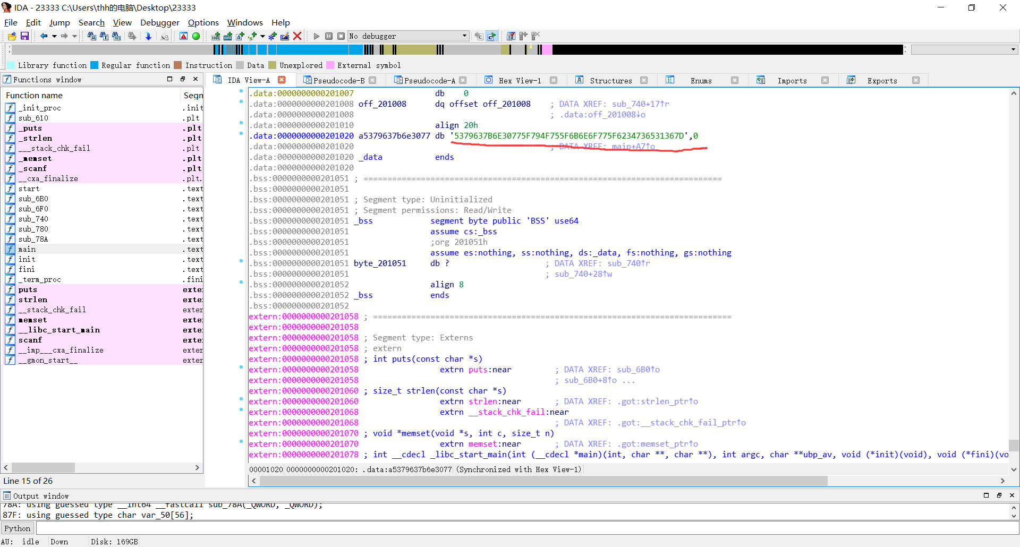Switch to the Pseudocode-A tab
Screen dimensions: 1020x547
click(x=430, y=80)
